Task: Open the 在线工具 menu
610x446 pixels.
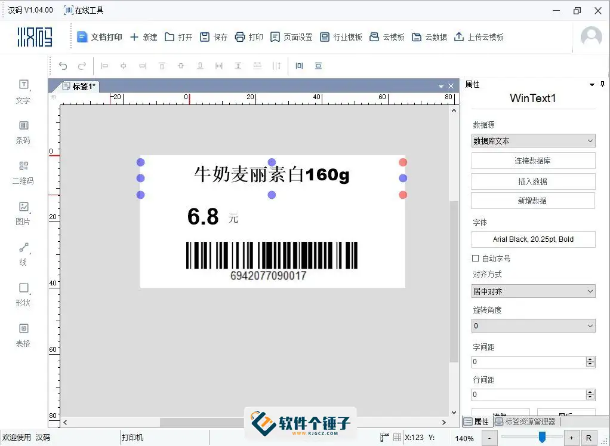Action: pyautogui.click(x=84, y=10)
